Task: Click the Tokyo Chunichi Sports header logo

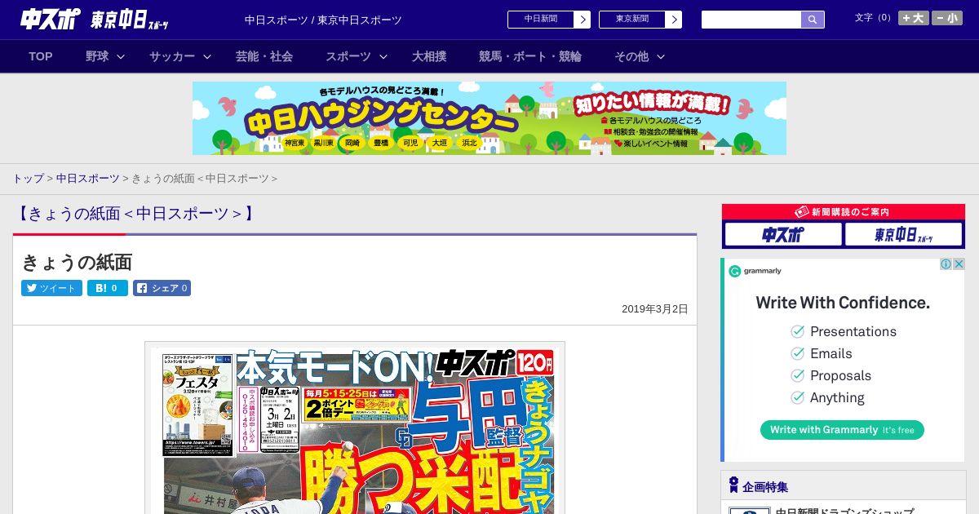Action: click(130, 20)
